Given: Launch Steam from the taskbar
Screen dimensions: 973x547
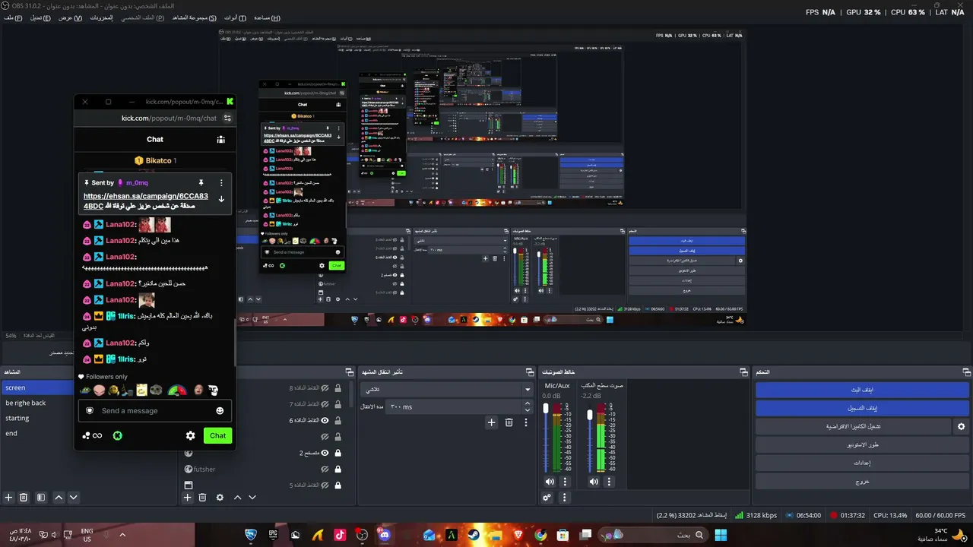Looking at the screenshot, I should [x=474, y=535].
